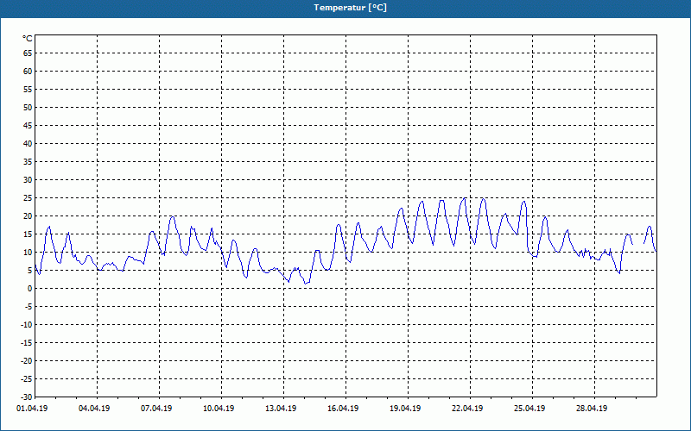The image size is (691, 431).
Task: Click the -30 value on the temperature axis
Action: 26,397
